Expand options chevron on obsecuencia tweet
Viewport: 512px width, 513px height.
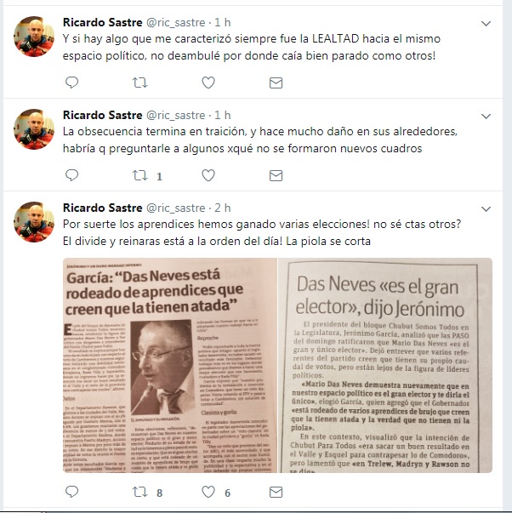[x=486, y=117]
